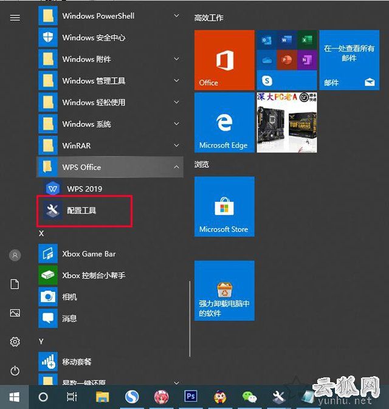Open File Explorer from the taskbar
The width and height of the screenshot is (389, 409).
click(x=102, y=397)
